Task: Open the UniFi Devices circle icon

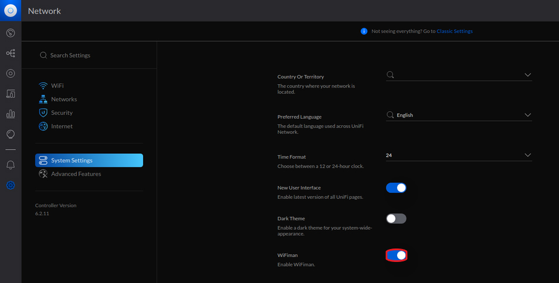Action: click(x=11, y=73)
